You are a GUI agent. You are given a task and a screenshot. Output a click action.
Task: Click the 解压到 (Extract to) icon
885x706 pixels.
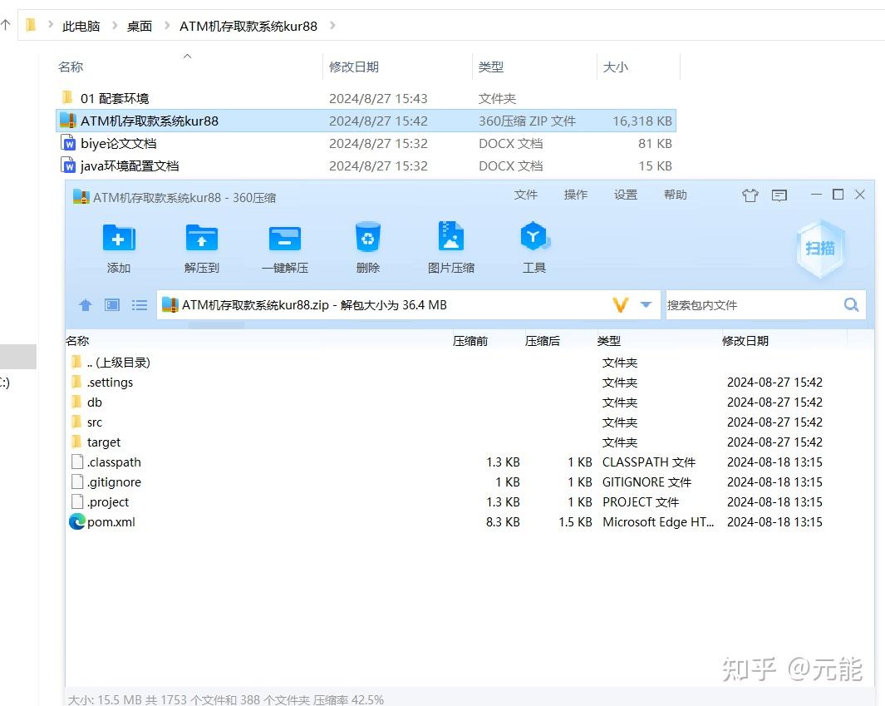201,239
